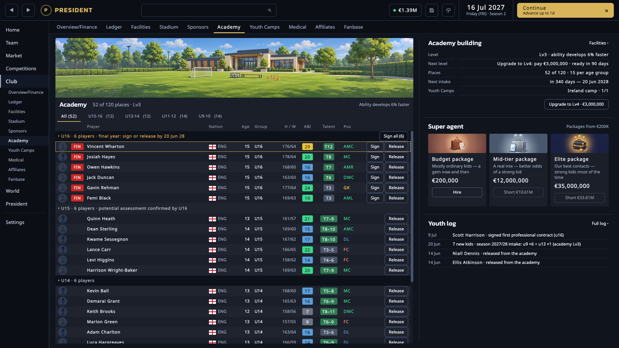
Task: Switch to the Stadium tab
Action: pos(169,27)
